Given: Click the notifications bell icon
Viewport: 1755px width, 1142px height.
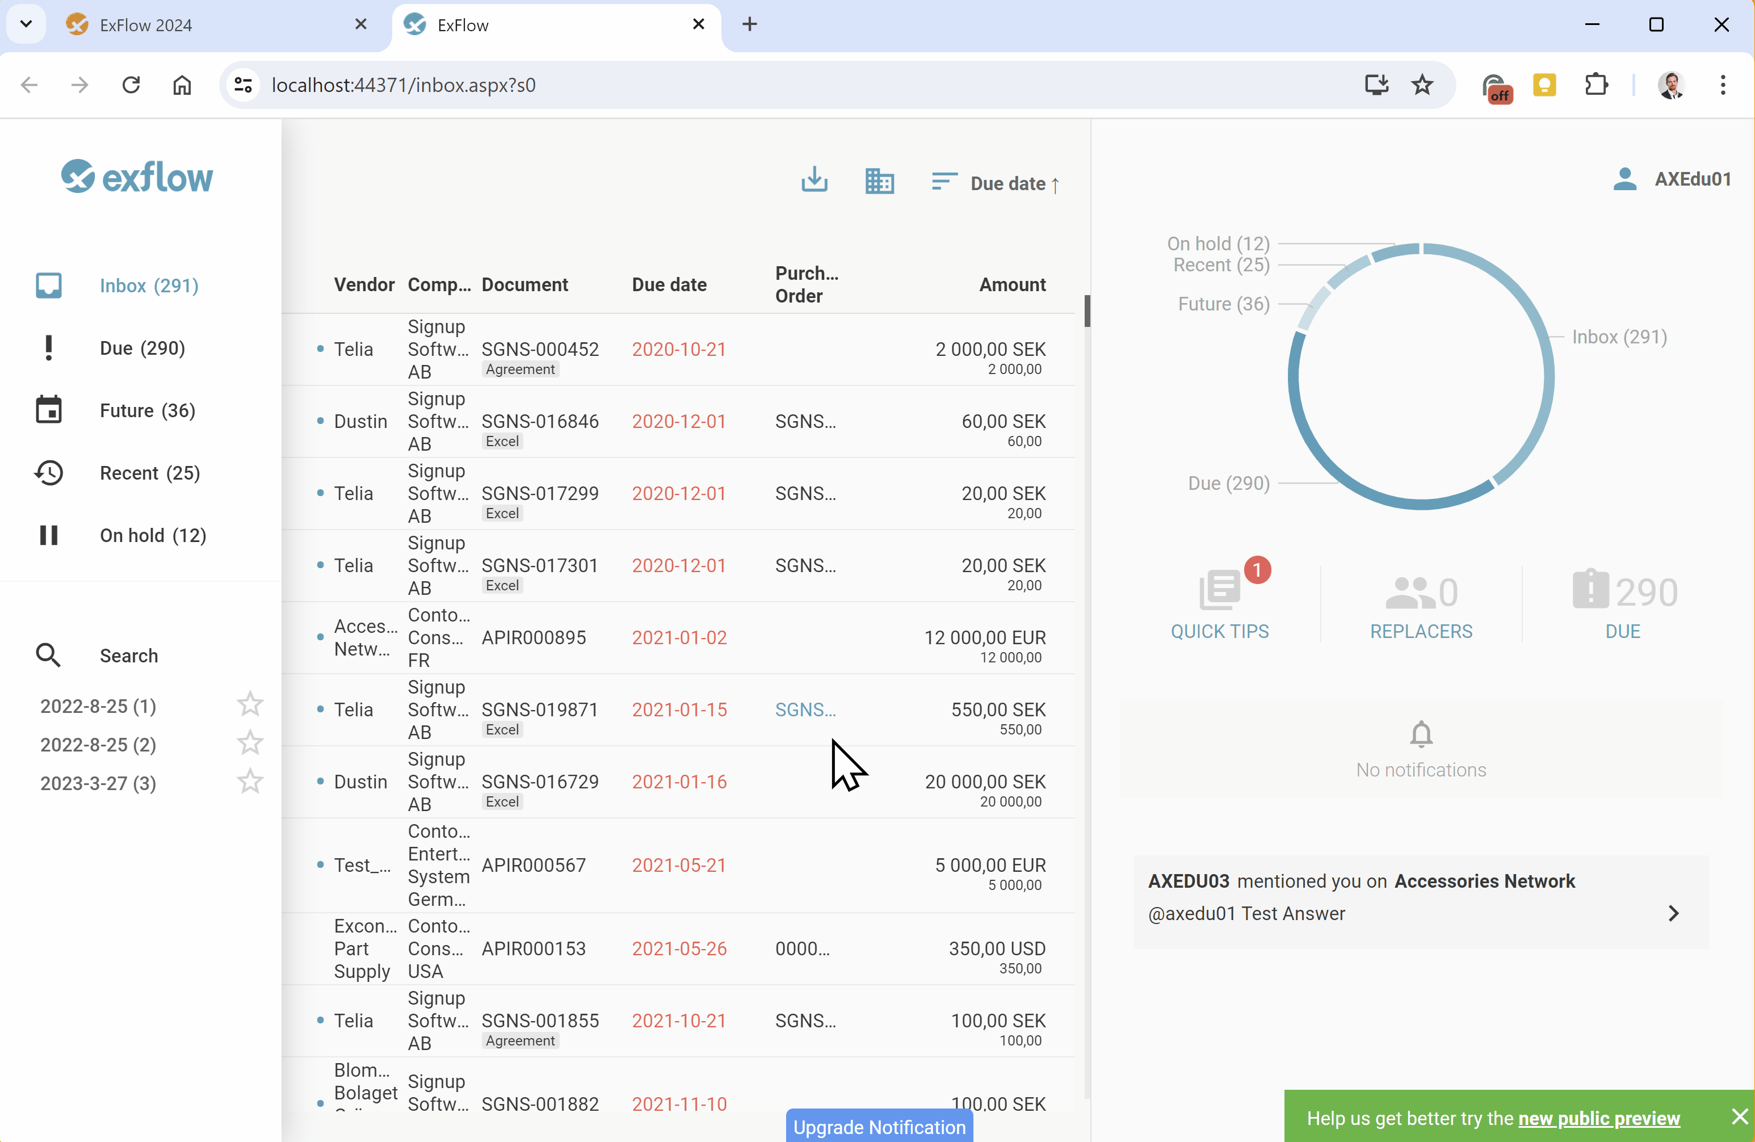Looking at the screenshot, I should coord(1421,733).
